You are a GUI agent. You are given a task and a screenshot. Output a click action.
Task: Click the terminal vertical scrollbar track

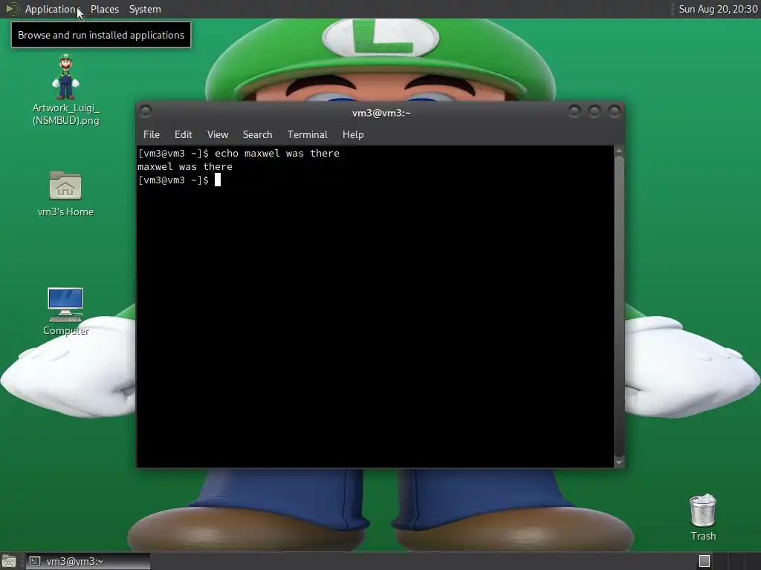tap(619, 307)
